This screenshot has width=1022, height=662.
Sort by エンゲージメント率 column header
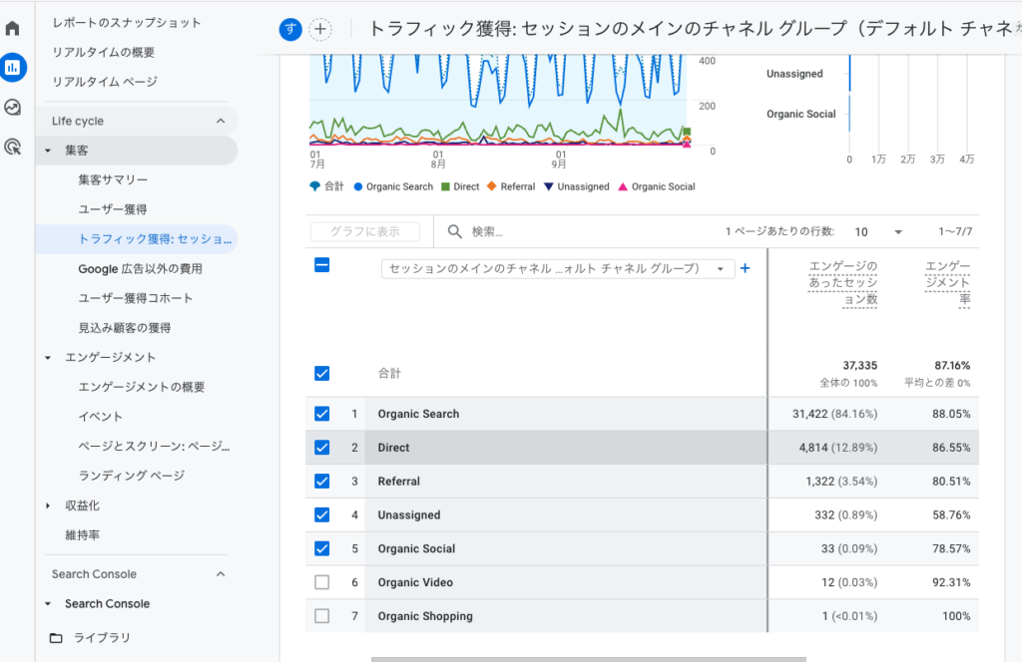pos(948,282)
